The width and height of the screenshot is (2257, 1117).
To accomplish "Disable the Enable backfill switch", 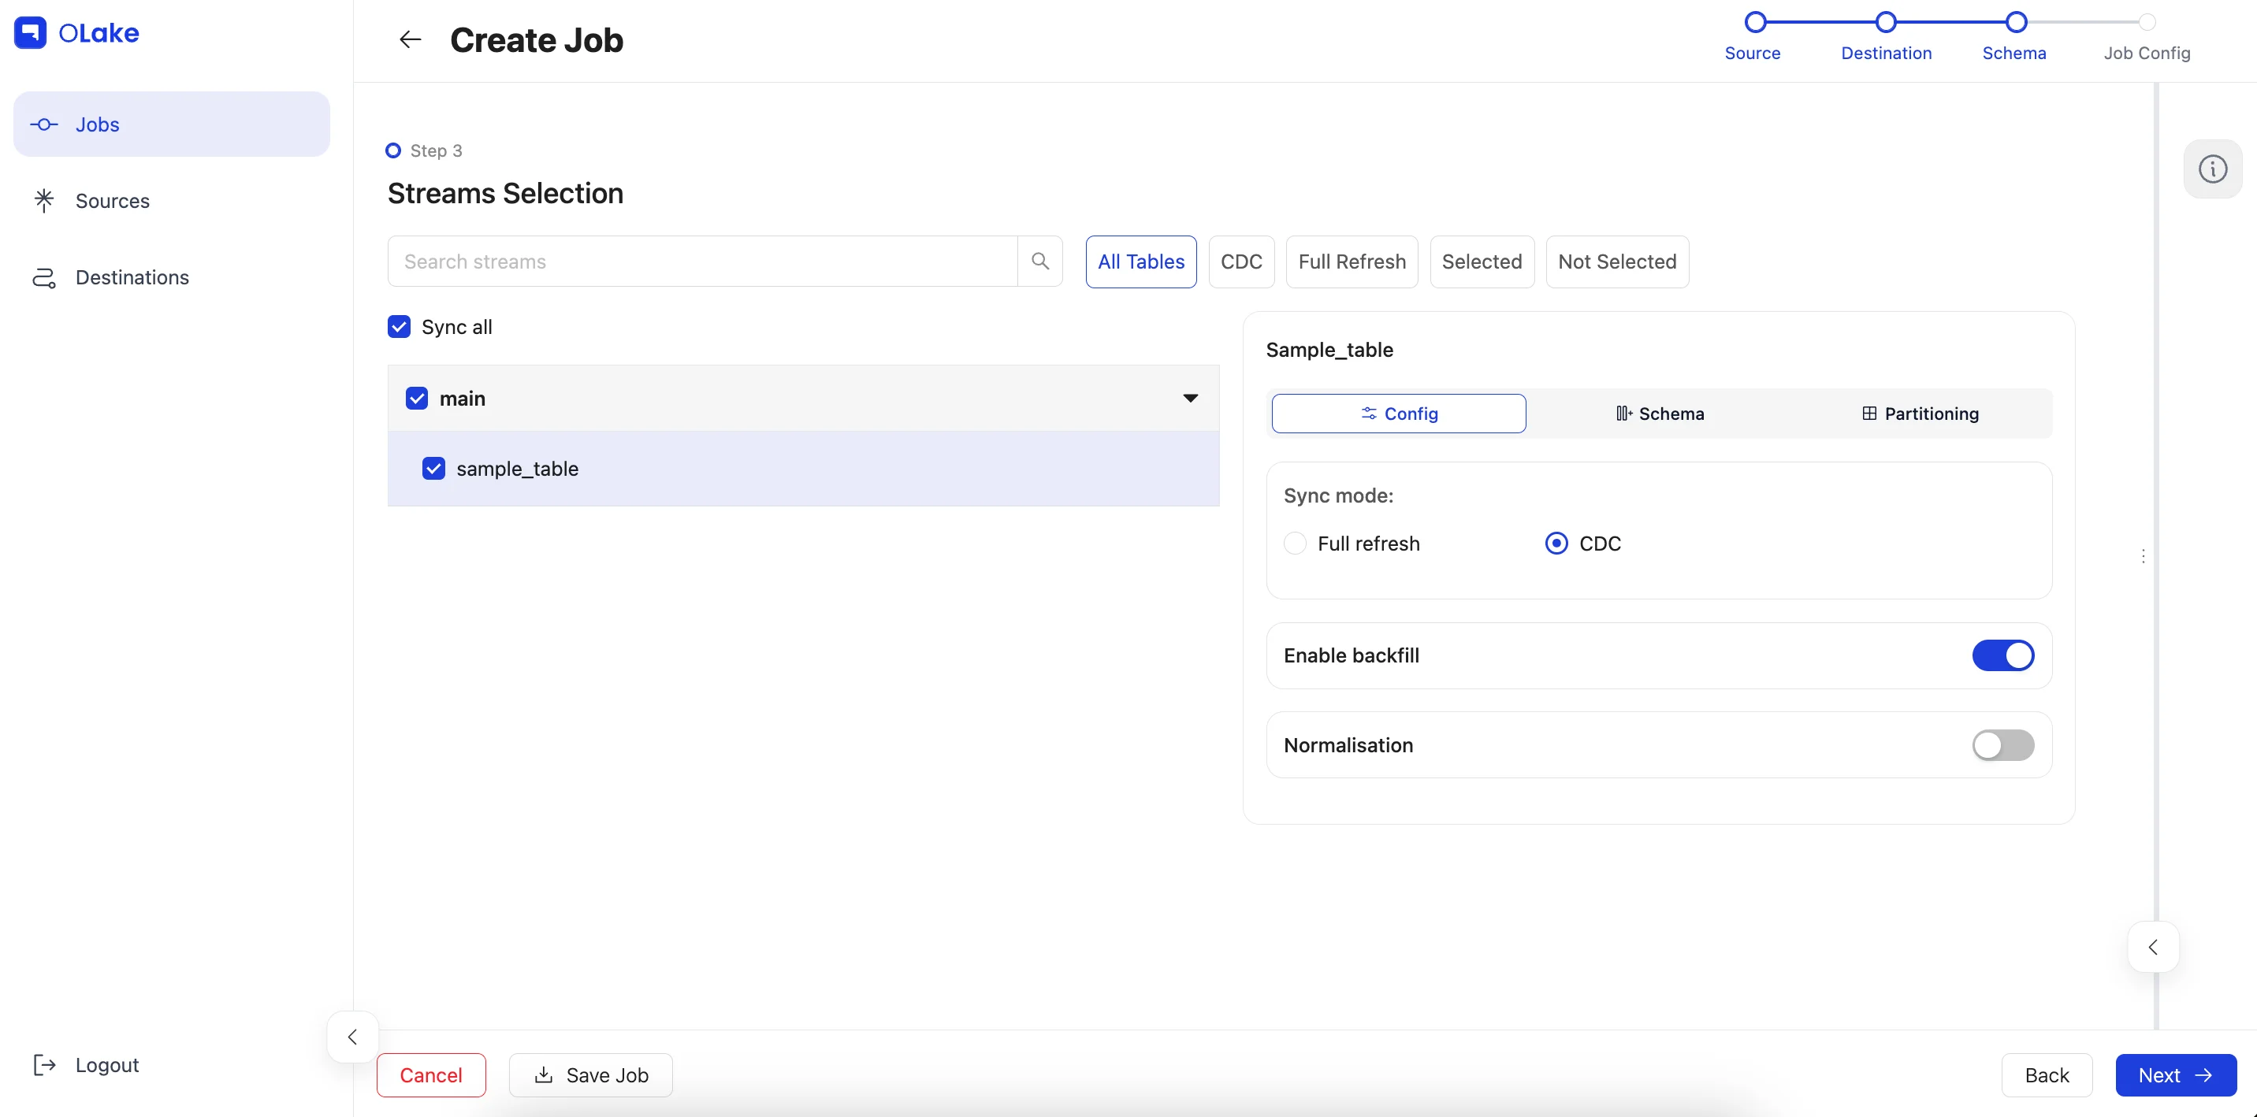I will click(x=2003, y=655).
